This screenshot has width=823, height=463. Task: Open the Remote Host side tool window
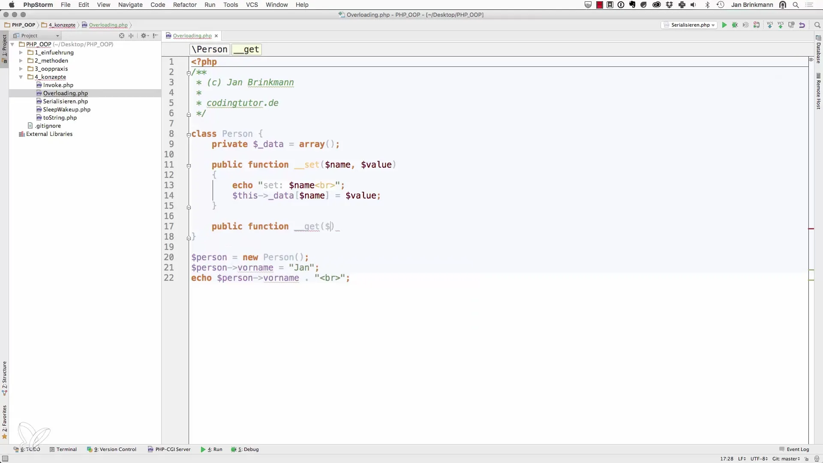point(818,91)
